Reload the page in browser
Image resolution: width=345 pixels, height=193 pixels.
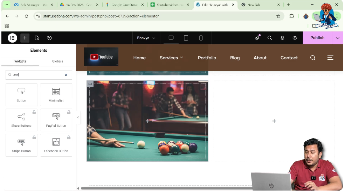tap(26, 16)
